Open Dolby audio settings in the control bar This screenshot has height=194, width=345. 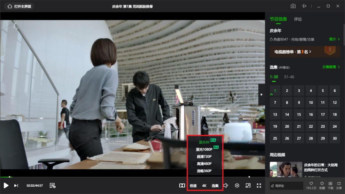pyautogui.click(x=183, y=185)
